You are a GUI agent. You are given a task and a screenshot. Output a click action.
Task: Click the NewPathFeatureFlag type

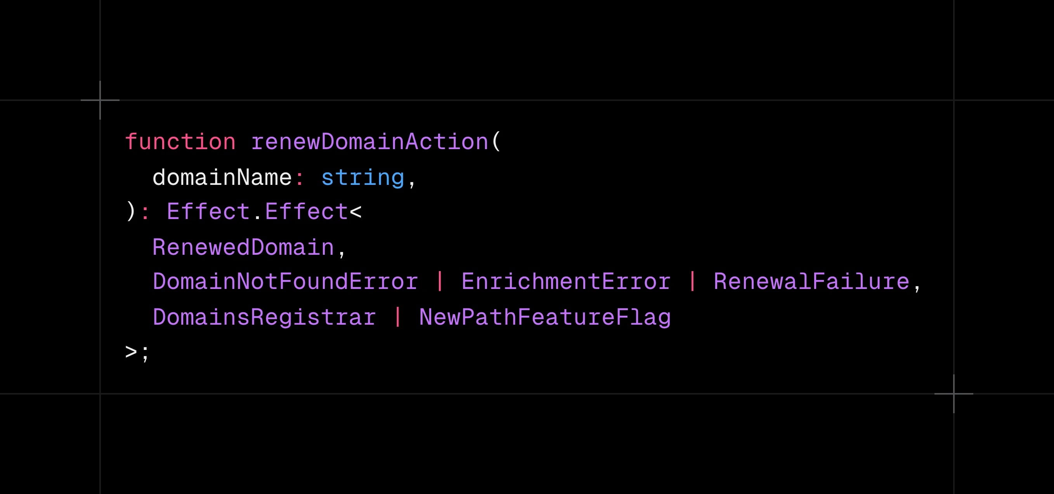(x=545, y=317)
